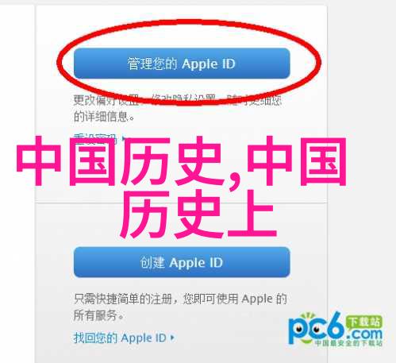Click the .com text in pc6 logo
396x363 pixels.
click(x=364, y=334)
